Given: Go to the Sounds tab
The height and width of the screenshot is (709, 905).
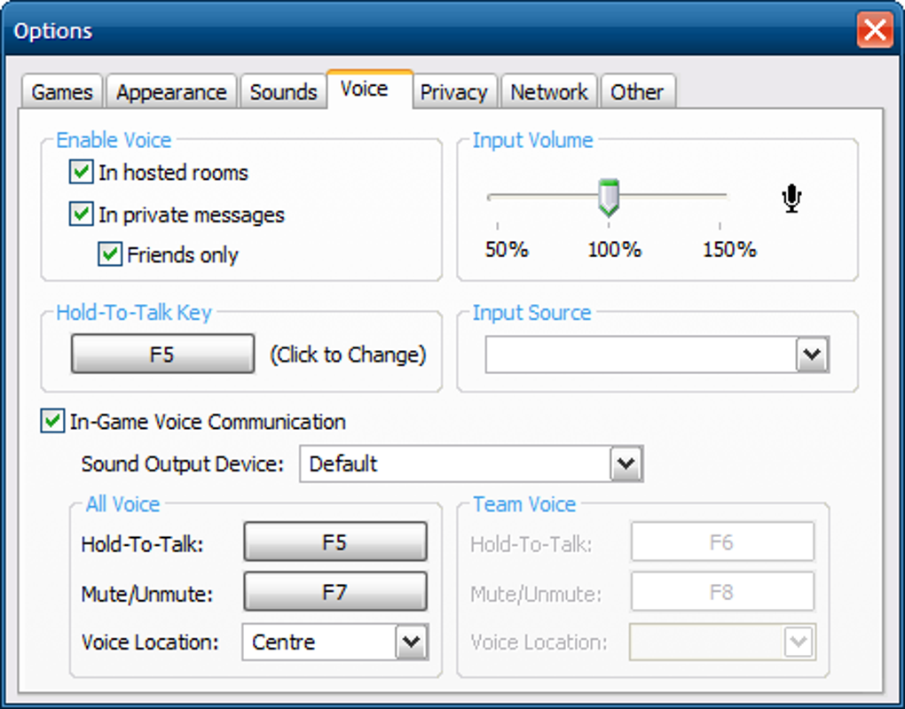Looking at the screenshot, I should pyautogui.click(x=283, y=91).
